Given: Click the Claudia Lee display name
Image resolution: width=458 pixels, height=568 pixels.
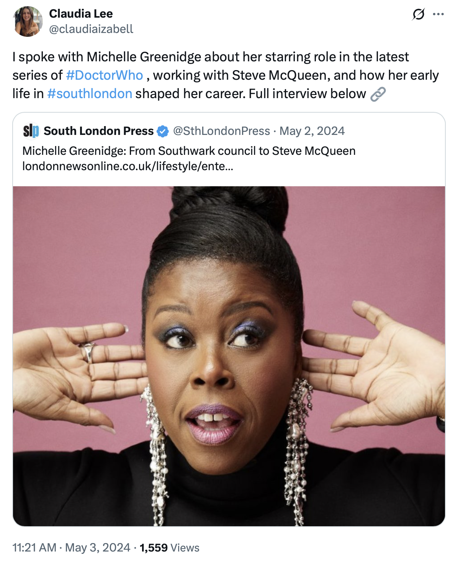Looking at the screenshot, I should pyautogui.click(x=81, y=14).
